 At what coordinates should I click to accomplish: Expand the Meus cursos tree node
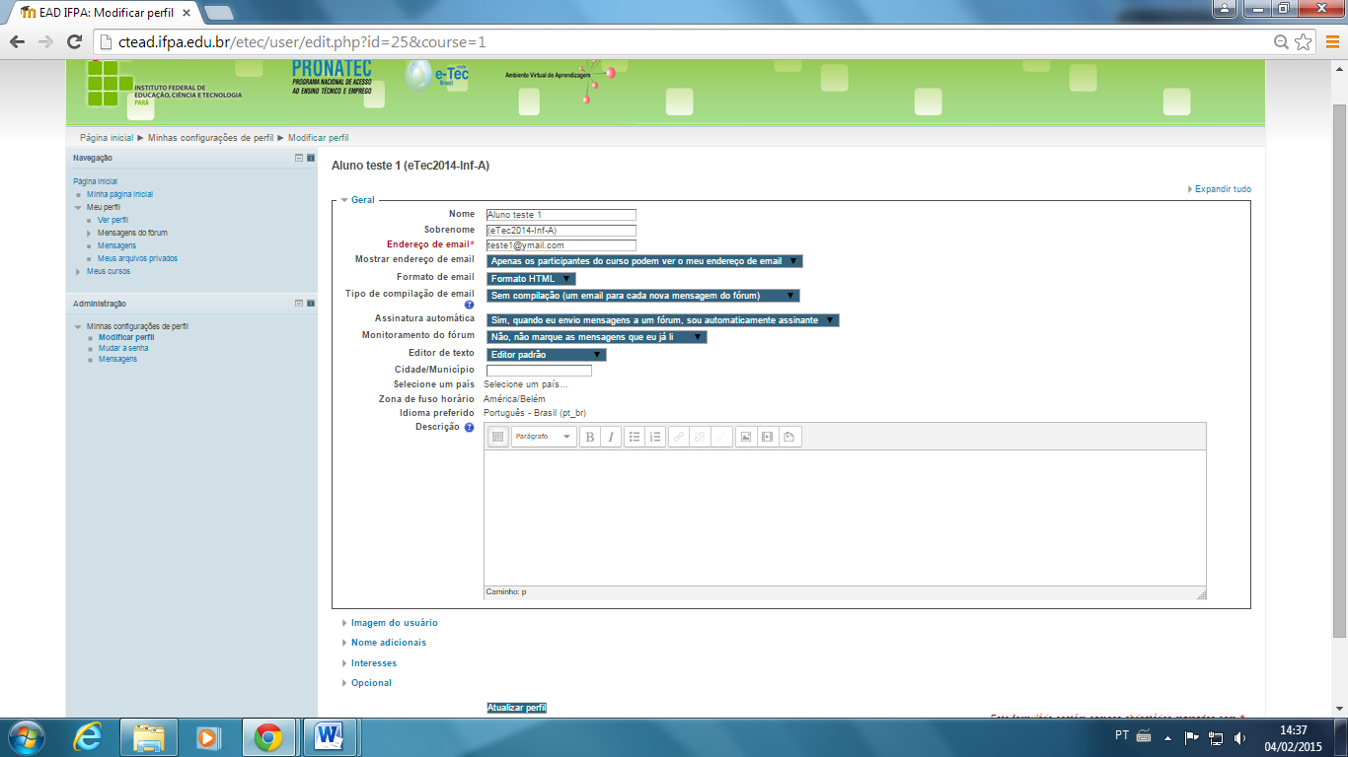(x=78, y=271)
